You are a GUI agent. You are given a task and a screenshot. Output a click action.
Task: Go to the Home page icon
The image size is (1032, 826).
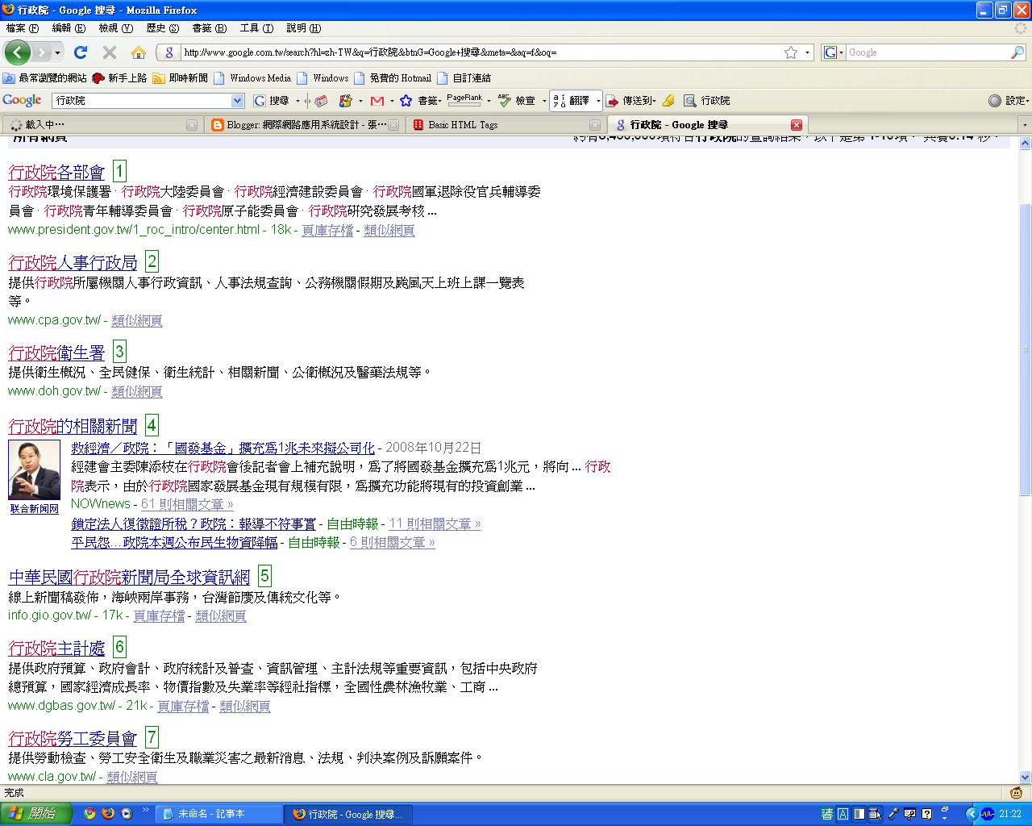coord(139,52)
